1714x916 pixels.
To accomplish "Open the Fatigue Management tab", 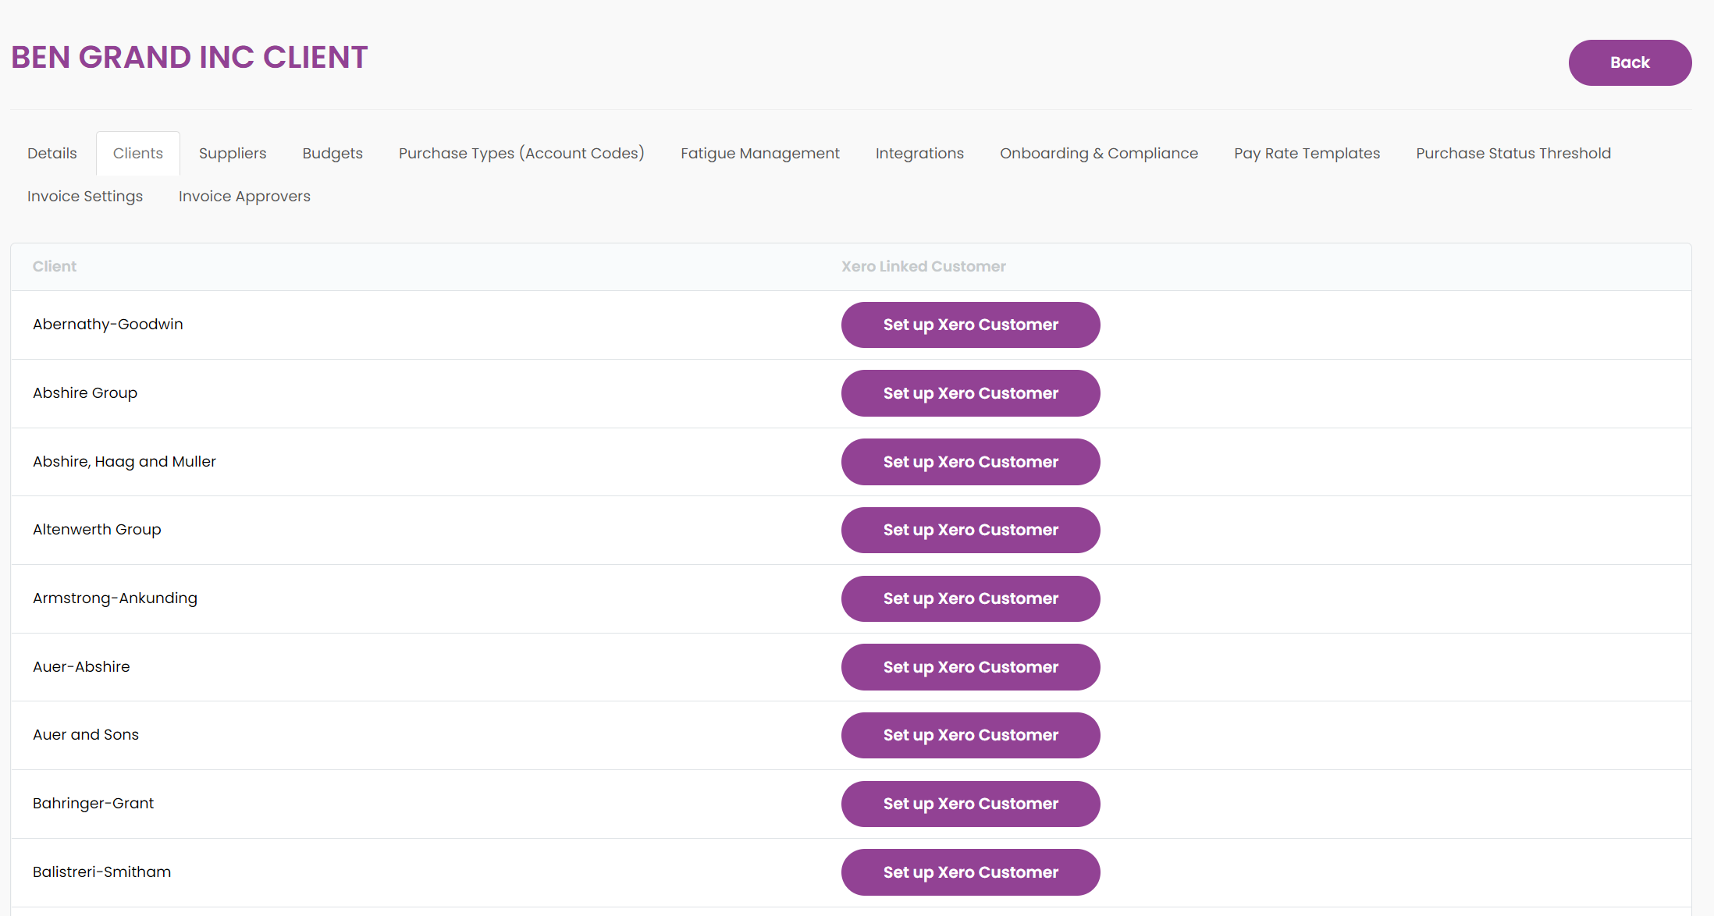I will coord(760,153).
